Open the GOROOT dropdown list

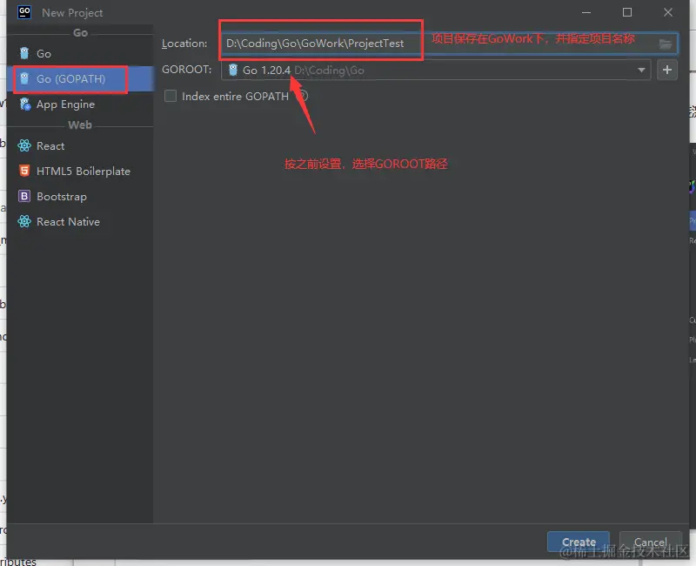pos(641,70)
